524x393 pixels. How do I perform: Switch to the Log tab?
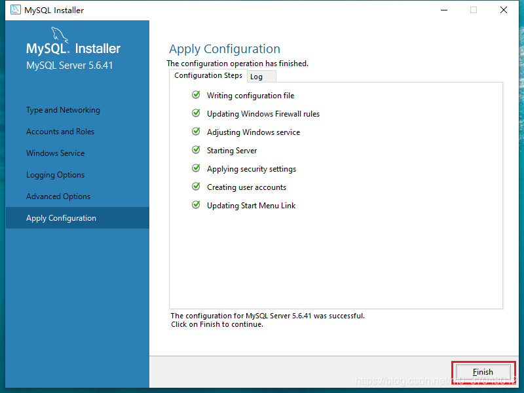pyautogui.click(x=261, y=77)
